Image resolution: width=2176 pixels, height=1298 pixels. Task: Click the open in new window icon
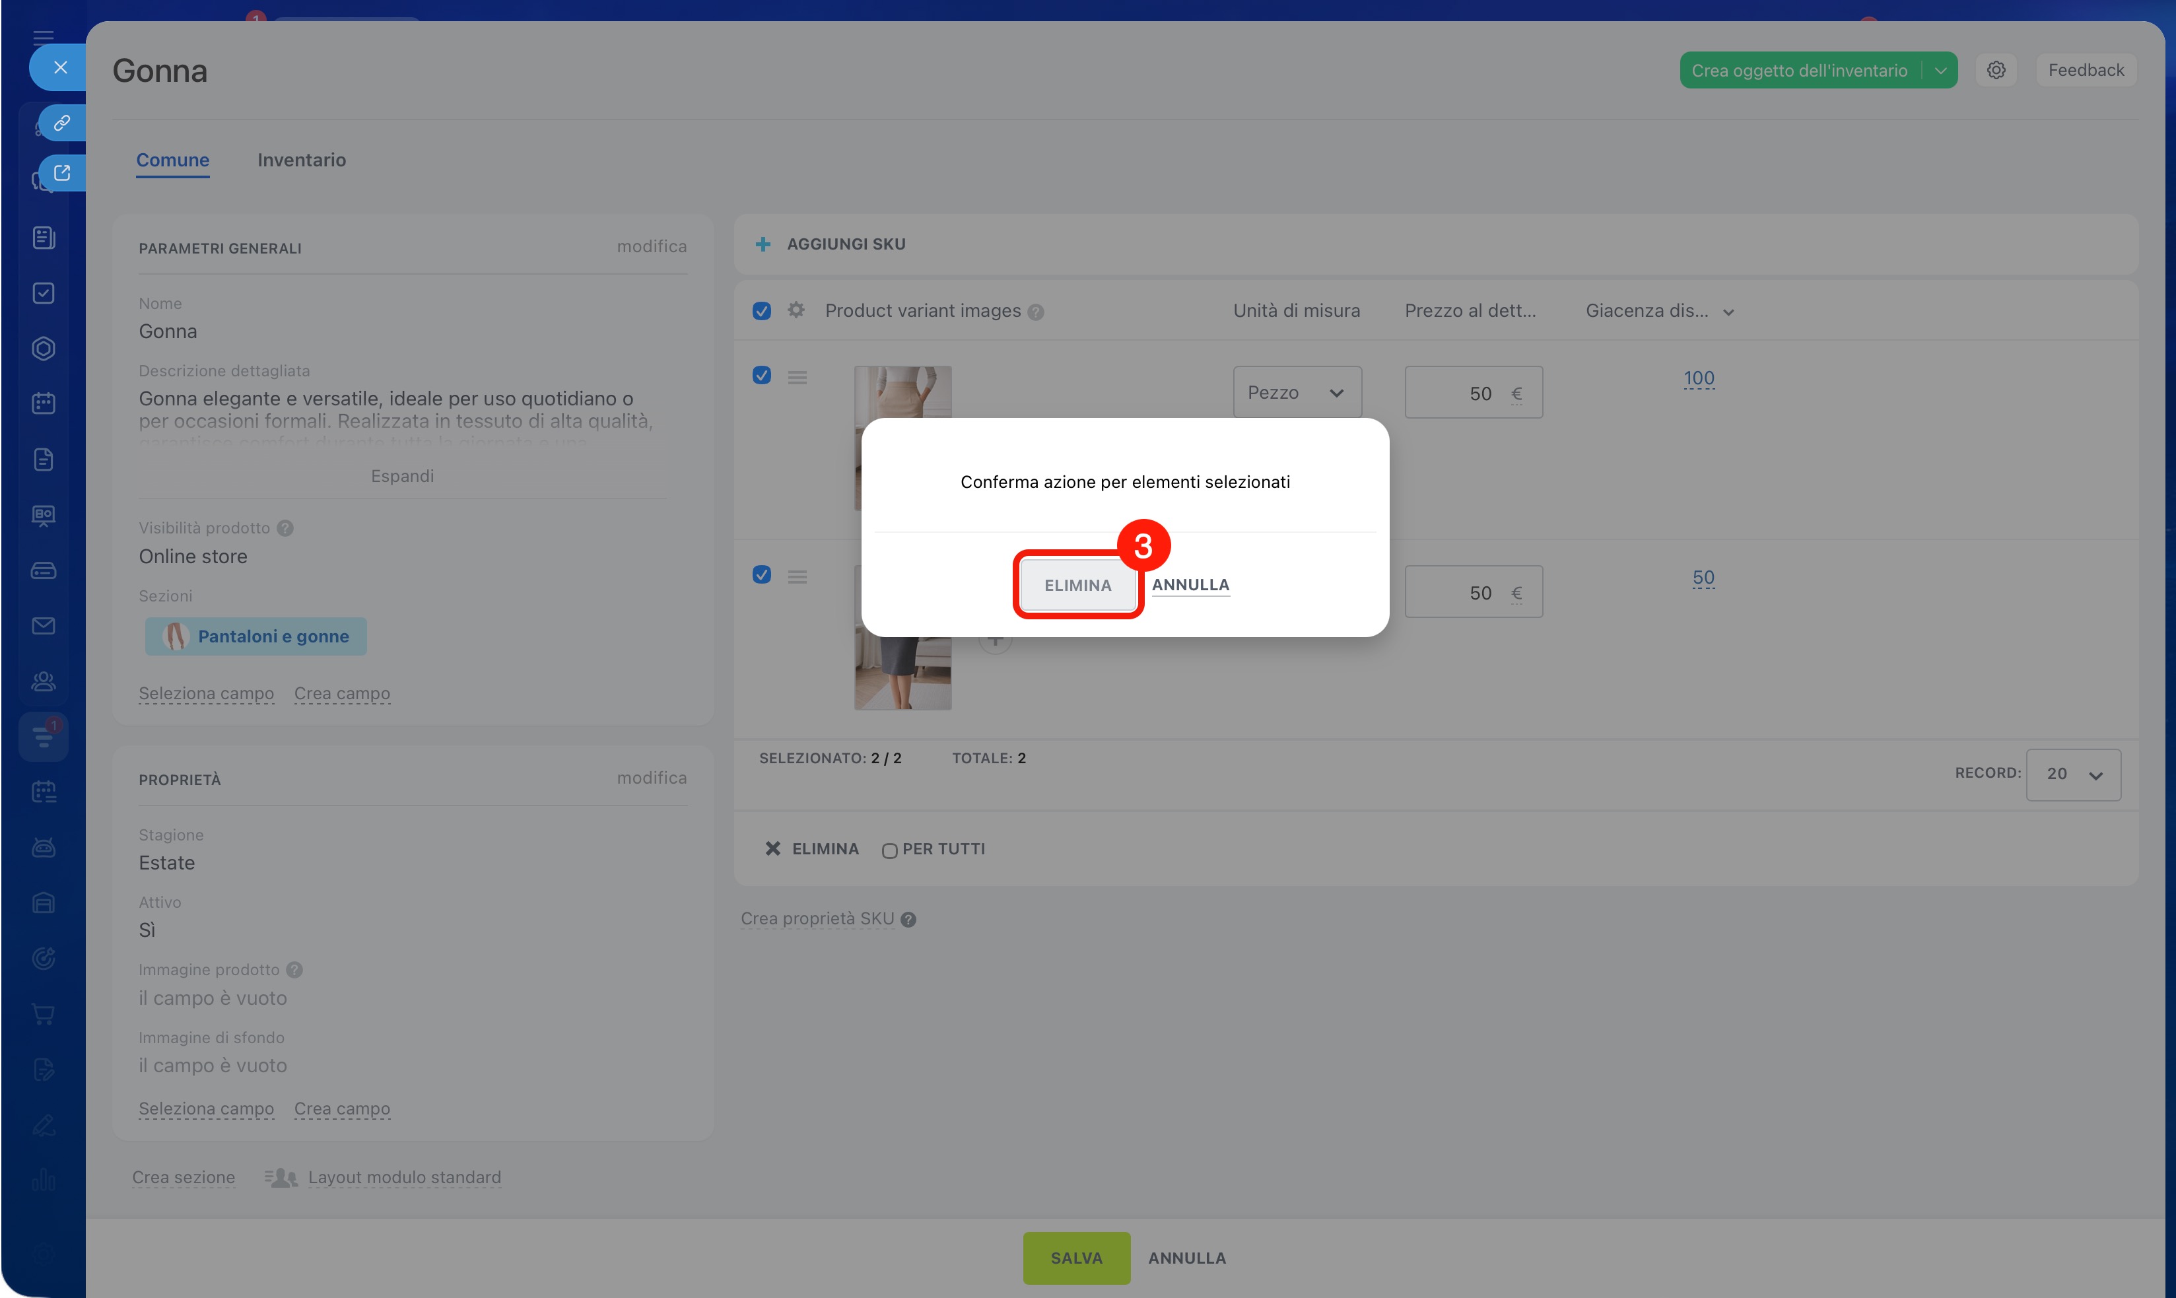click(61, 172)
